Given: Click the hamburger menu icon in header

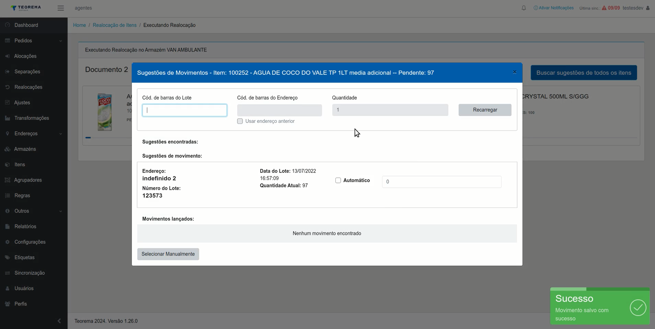Looking at the screenshot, I should point(61,8).
